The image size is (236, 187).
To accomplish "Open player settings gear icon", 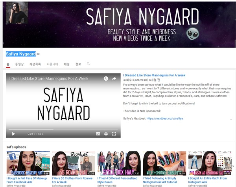I will [x=106, y=134].
